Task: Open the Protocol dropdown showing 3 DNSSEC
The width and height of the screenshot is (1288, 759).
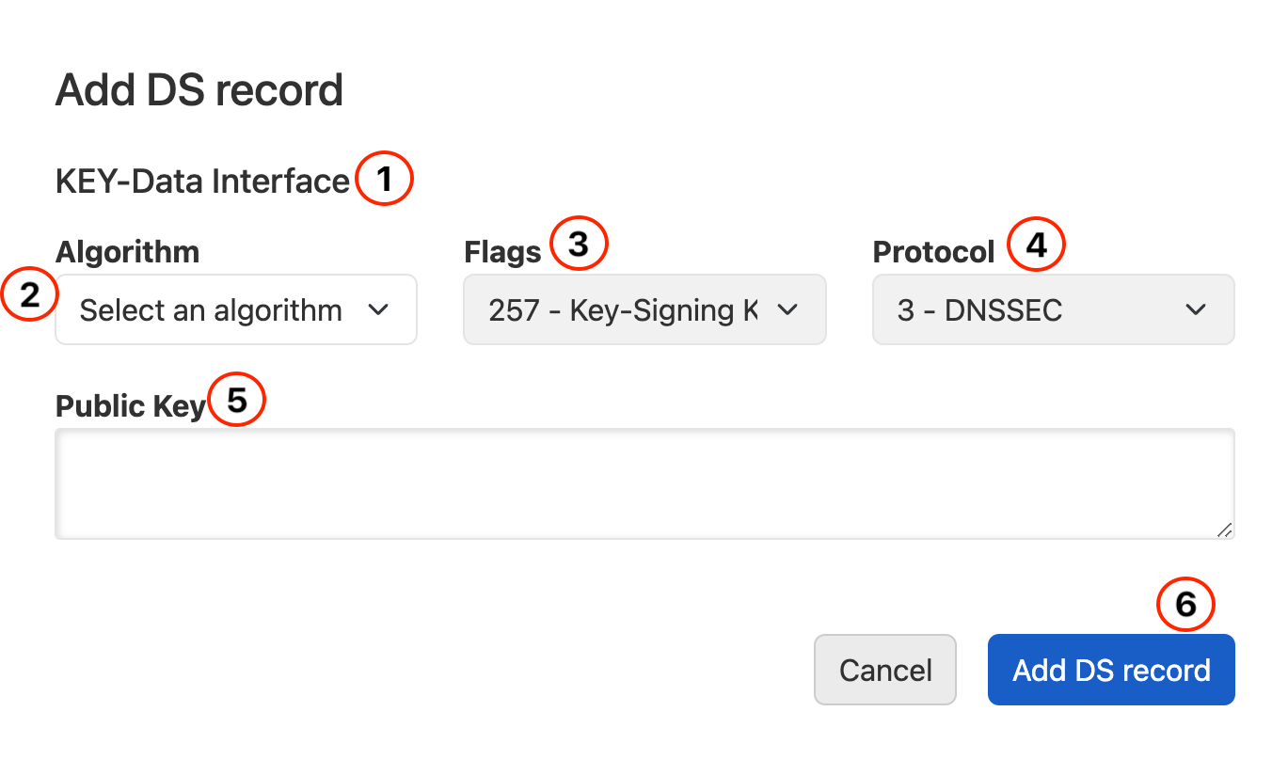Action: tap(1053, 309)
